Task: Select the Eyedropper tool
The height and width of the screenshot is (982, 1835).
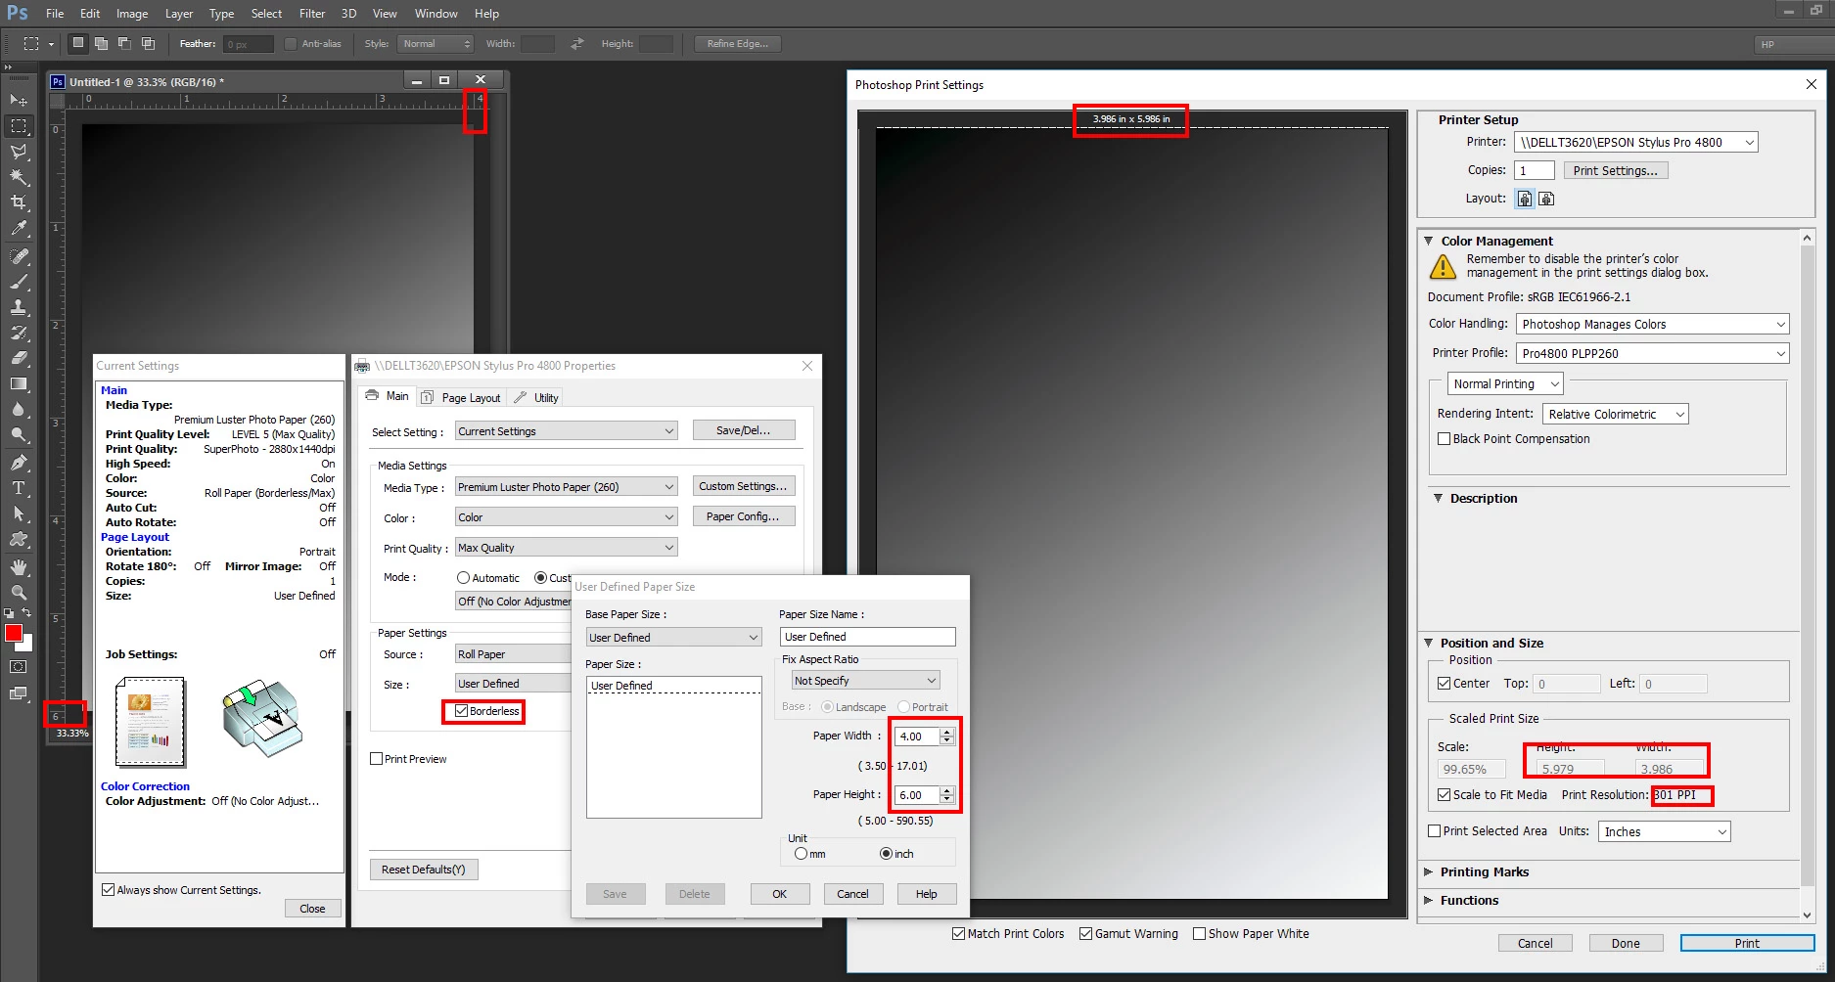Action: 19,229
